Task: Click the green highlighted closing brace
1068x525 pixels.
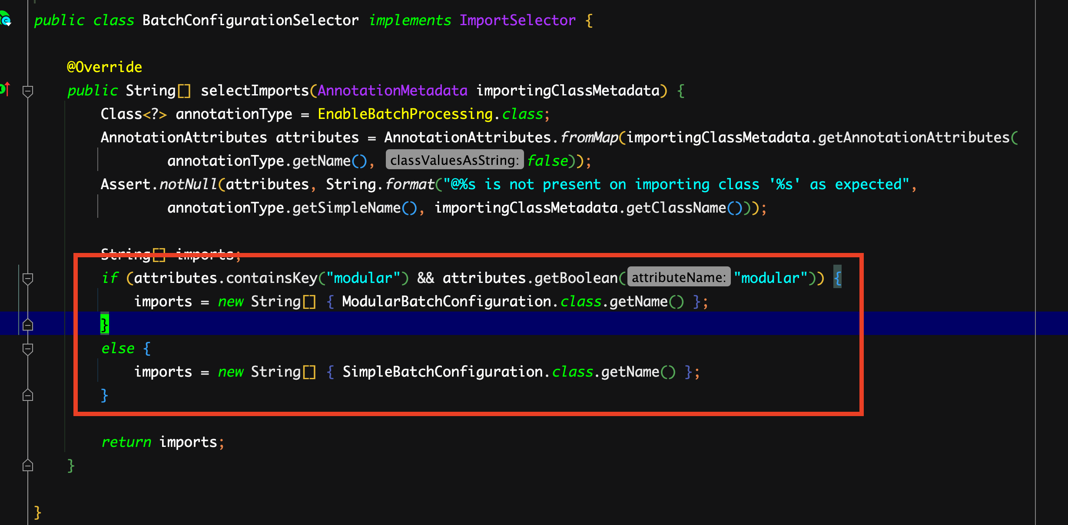Action: click(104, 324)
